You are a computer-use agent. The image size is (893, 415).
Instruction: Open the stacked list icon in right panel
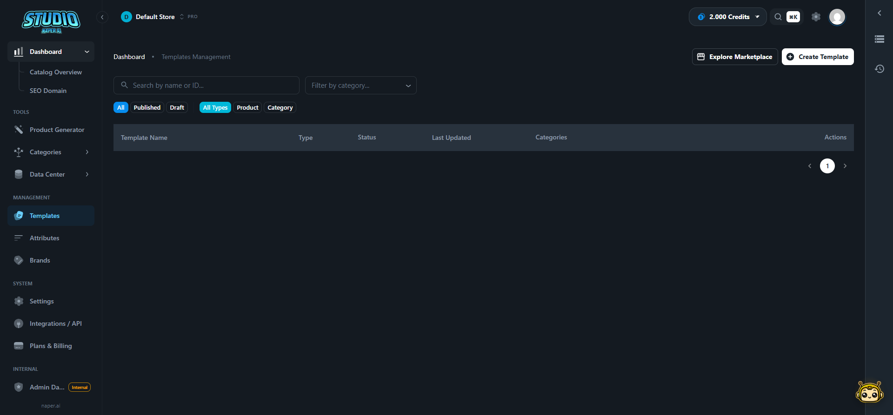point(879,39)
